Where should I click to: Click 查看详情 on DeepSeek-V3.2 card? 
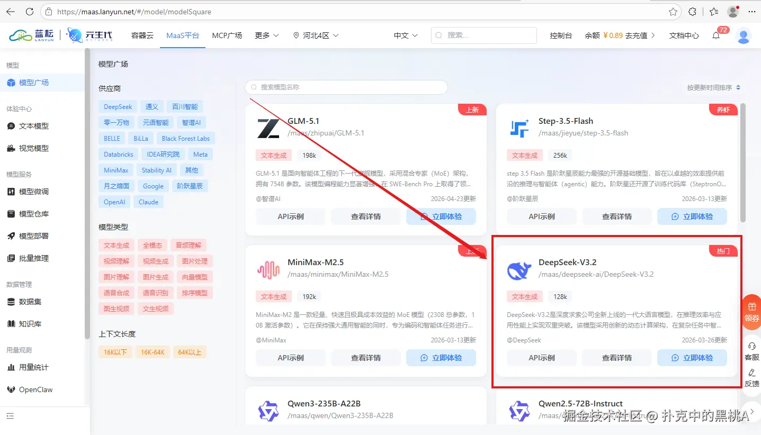coord(617,358)
